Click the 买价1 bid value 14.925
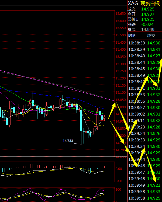This screenshot has height=202, width=162. (x=148, y=19)
